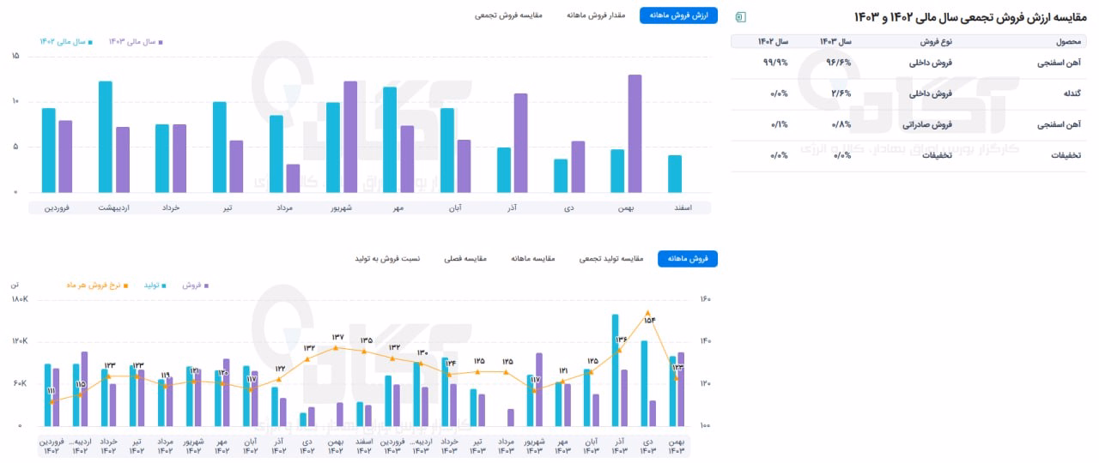Click the تیر axis label in top chart

click(228, 207)
